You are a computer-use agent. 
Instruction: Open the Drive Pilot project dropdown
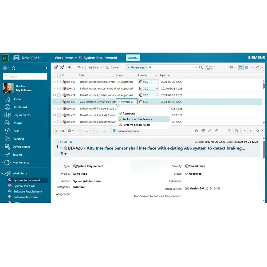coord(41,58)
